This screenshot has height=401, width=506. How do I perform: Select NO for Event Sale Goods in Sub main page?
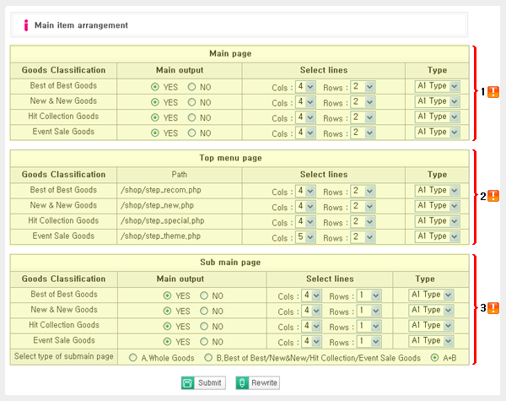pos(204,342)
